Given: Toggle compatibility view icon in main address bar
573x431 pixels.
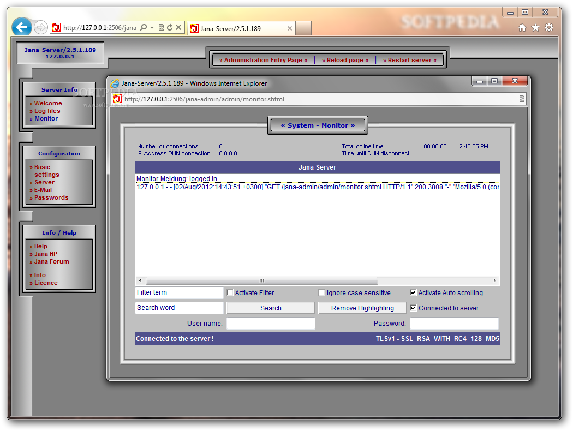Looking at the screenshot, I should click(x=161, y=27).
